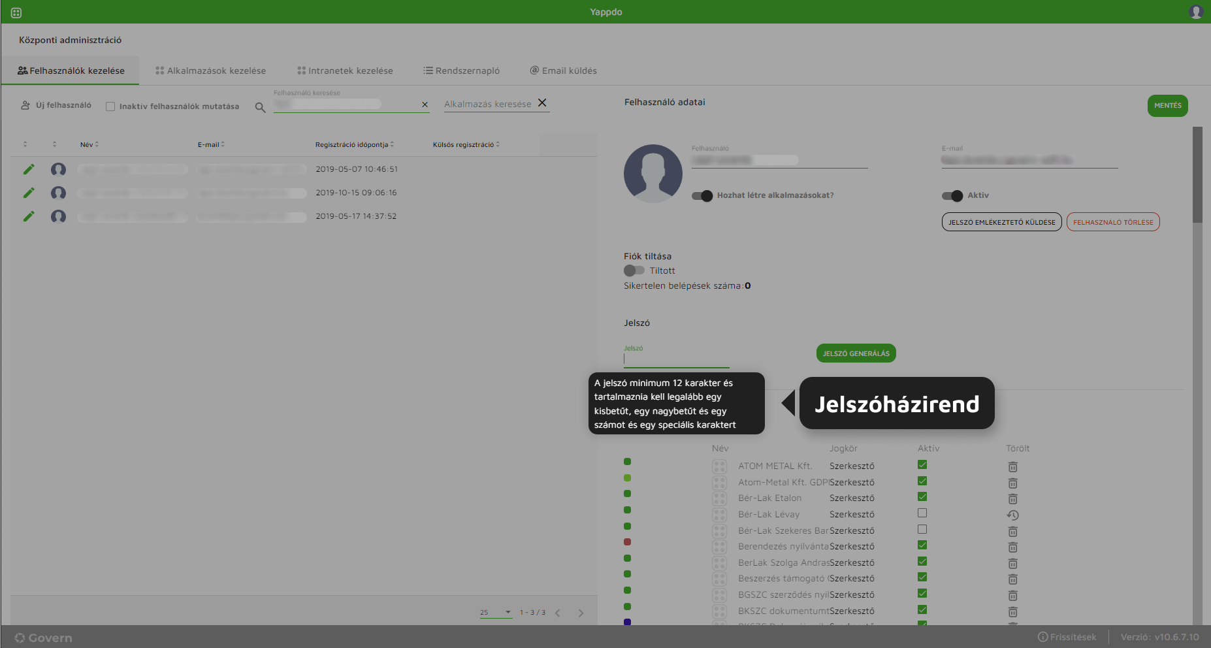Delete Bér-Lak Szekeres permission
The height and width of the screenshot is (648, 1211).
[x=1012, y=531]
